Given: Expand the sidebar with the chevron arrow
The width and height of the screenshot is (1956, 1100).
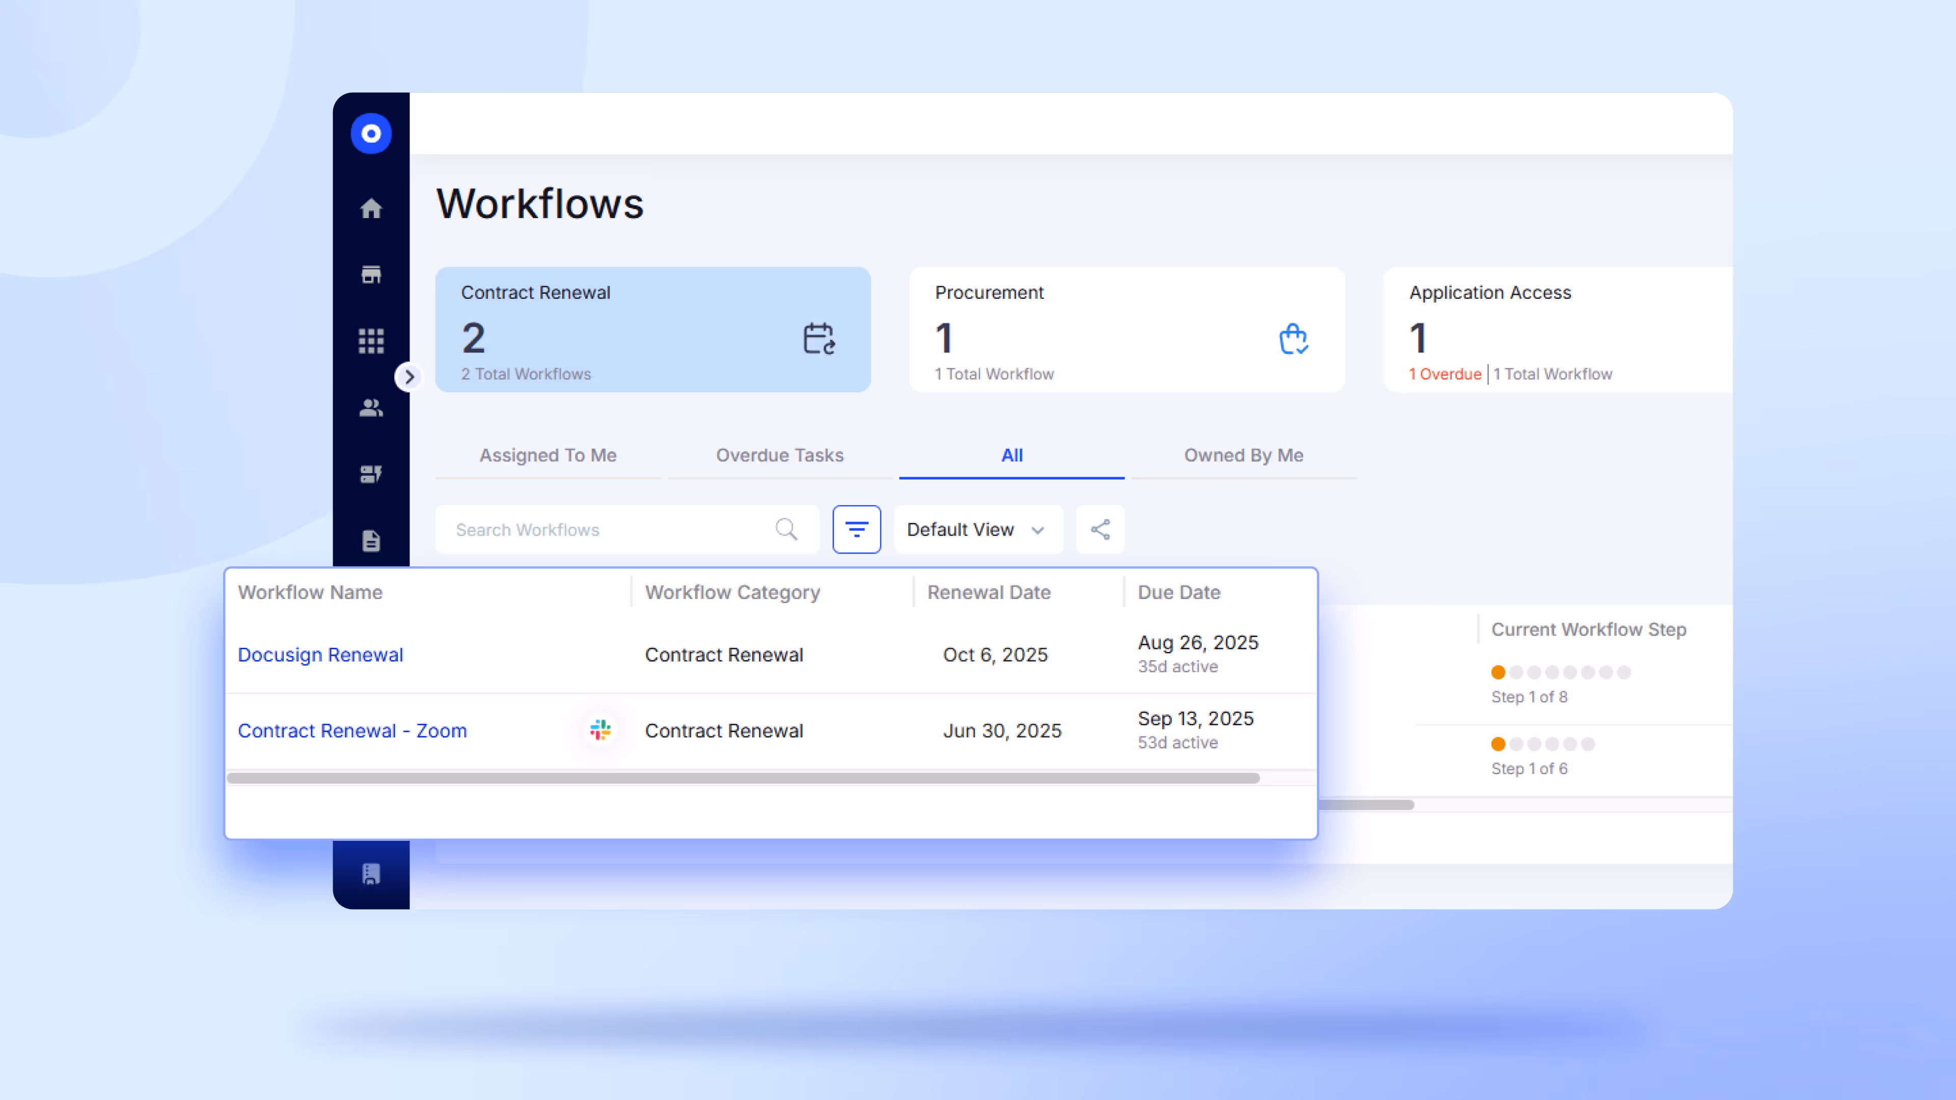Looking at the screenshot, I should [x=409, y=376].
